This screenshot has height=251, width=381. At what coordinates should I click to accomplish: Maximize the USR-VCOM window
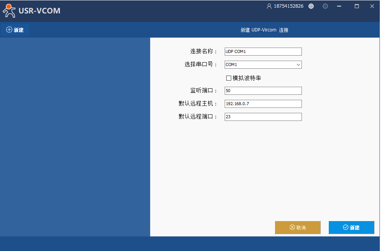click(357, 6)
